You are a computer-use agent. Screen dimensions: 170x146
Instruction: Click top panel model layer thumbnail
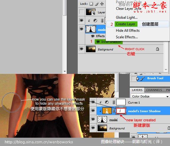pyautogui.click(x=91, y=29)
